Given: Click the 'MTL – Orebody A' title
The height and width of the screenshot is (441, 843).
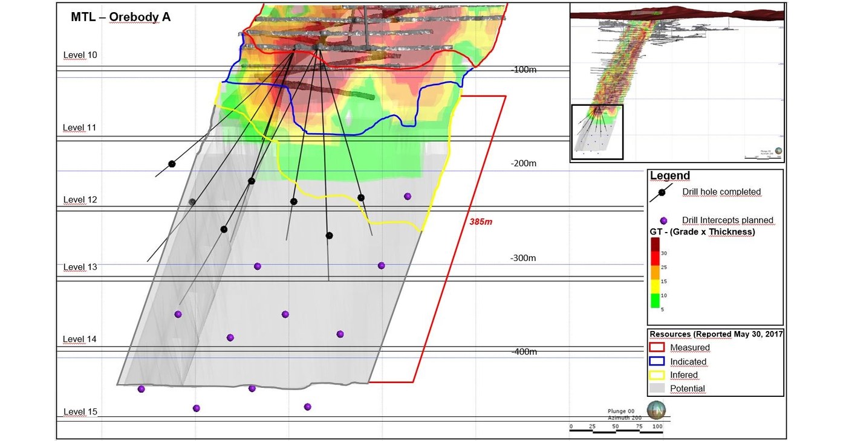Looking at the screenshot, I should (x=121, y=17).
